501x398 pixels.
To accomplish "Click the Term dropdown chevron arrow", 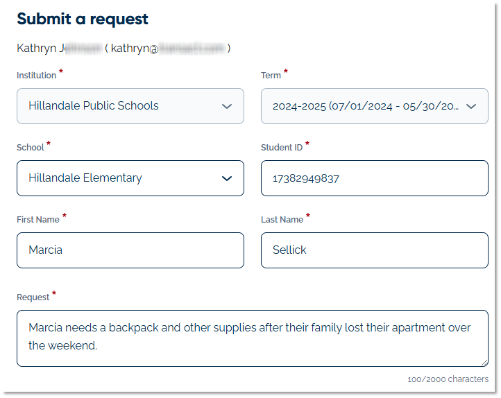I will click(x=471, y=106).
